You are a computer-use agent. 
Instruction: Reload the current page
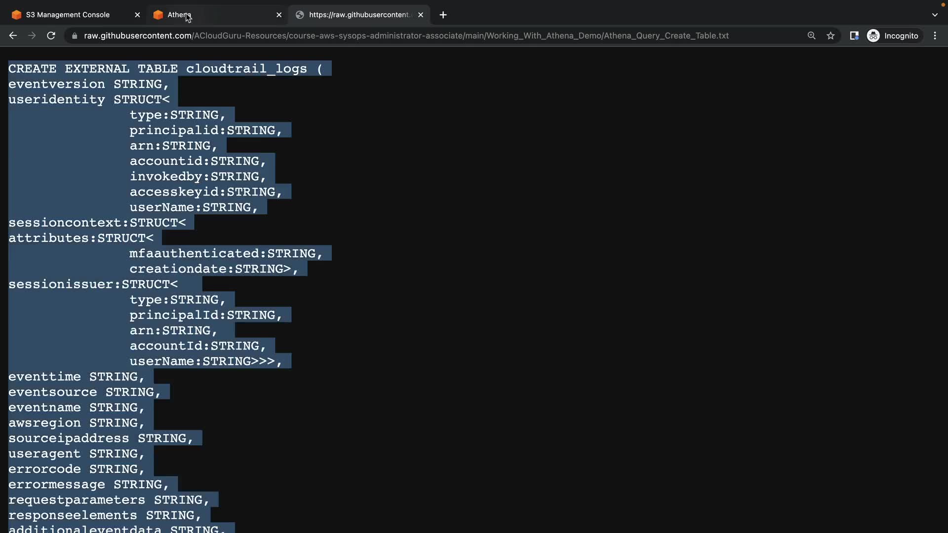coord(51,36)
